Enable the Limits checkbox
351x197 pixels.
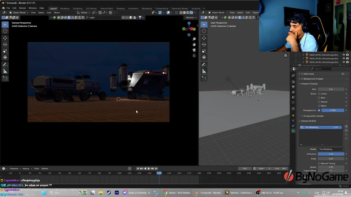coord(319,94)
